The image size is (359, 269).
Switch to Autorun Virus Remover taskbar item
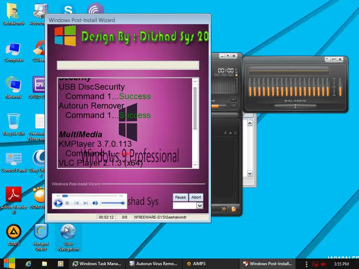pyautogui.click(x=154, y=264)
